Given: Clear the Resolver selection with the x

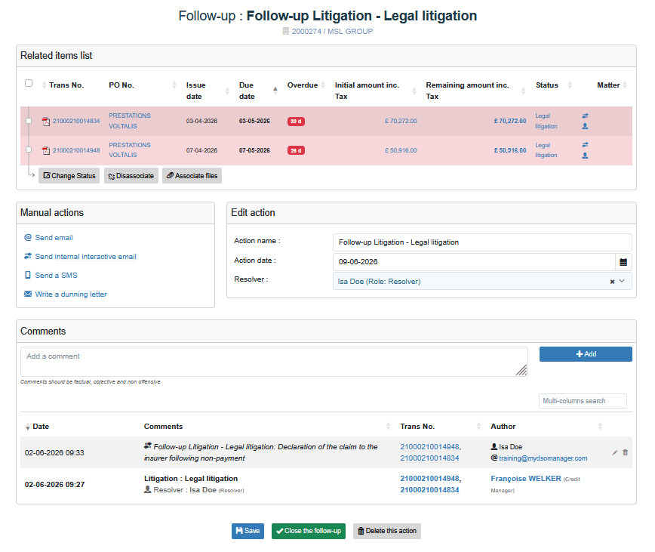Looking at the screenshot, I should point(612,282).
